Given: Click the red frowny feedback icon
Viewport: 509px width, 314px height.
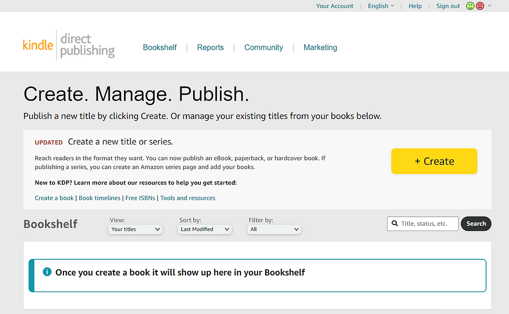Looking at the screenshot, I should tap(480, 6).
